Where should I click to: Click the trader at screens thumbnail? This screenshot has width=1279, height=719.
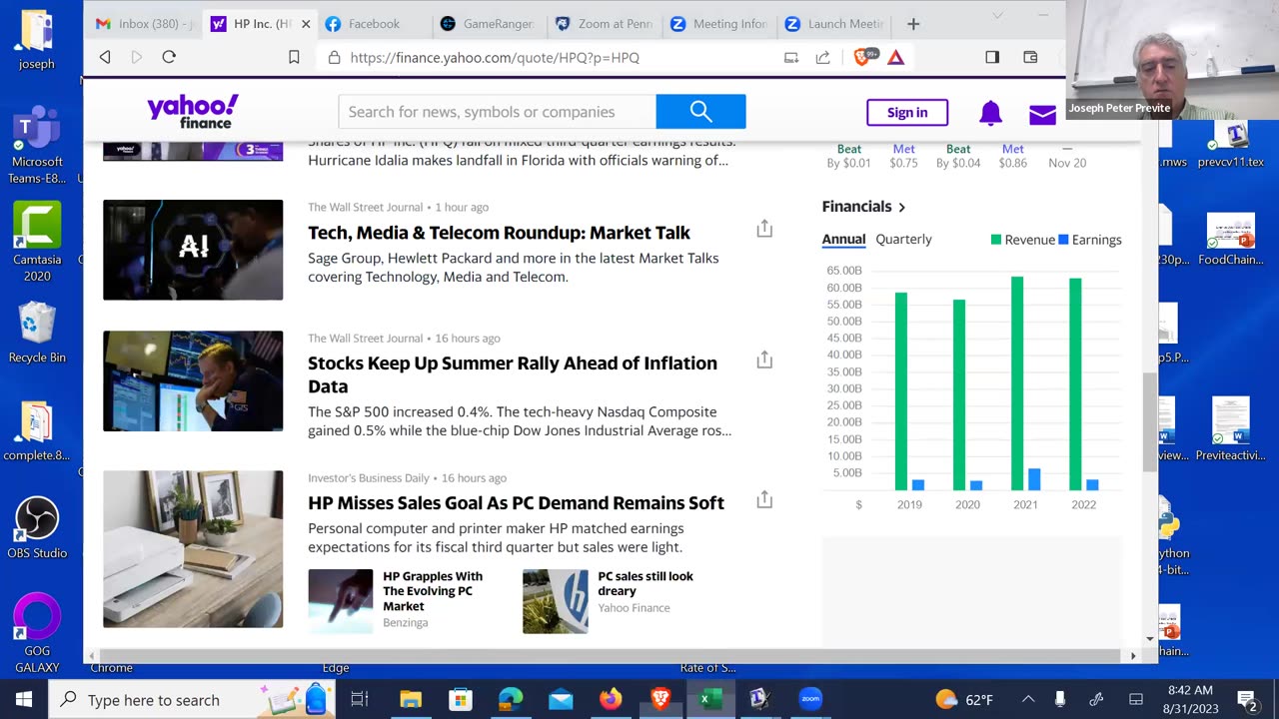193,380
